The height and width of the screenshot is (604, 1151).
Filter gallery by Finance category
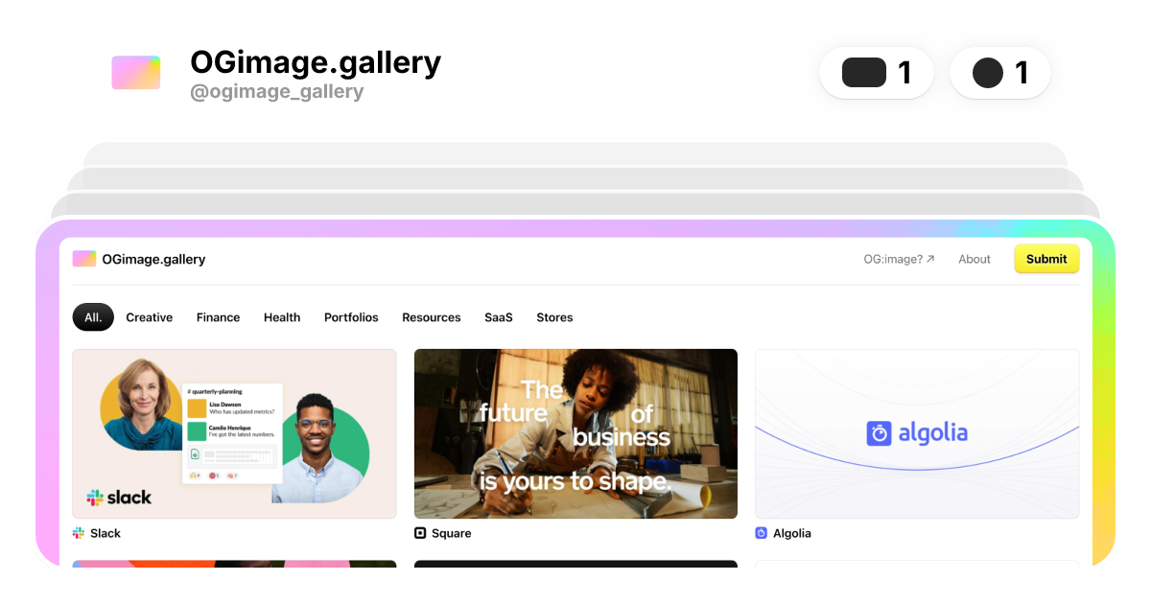pos(218,317)
